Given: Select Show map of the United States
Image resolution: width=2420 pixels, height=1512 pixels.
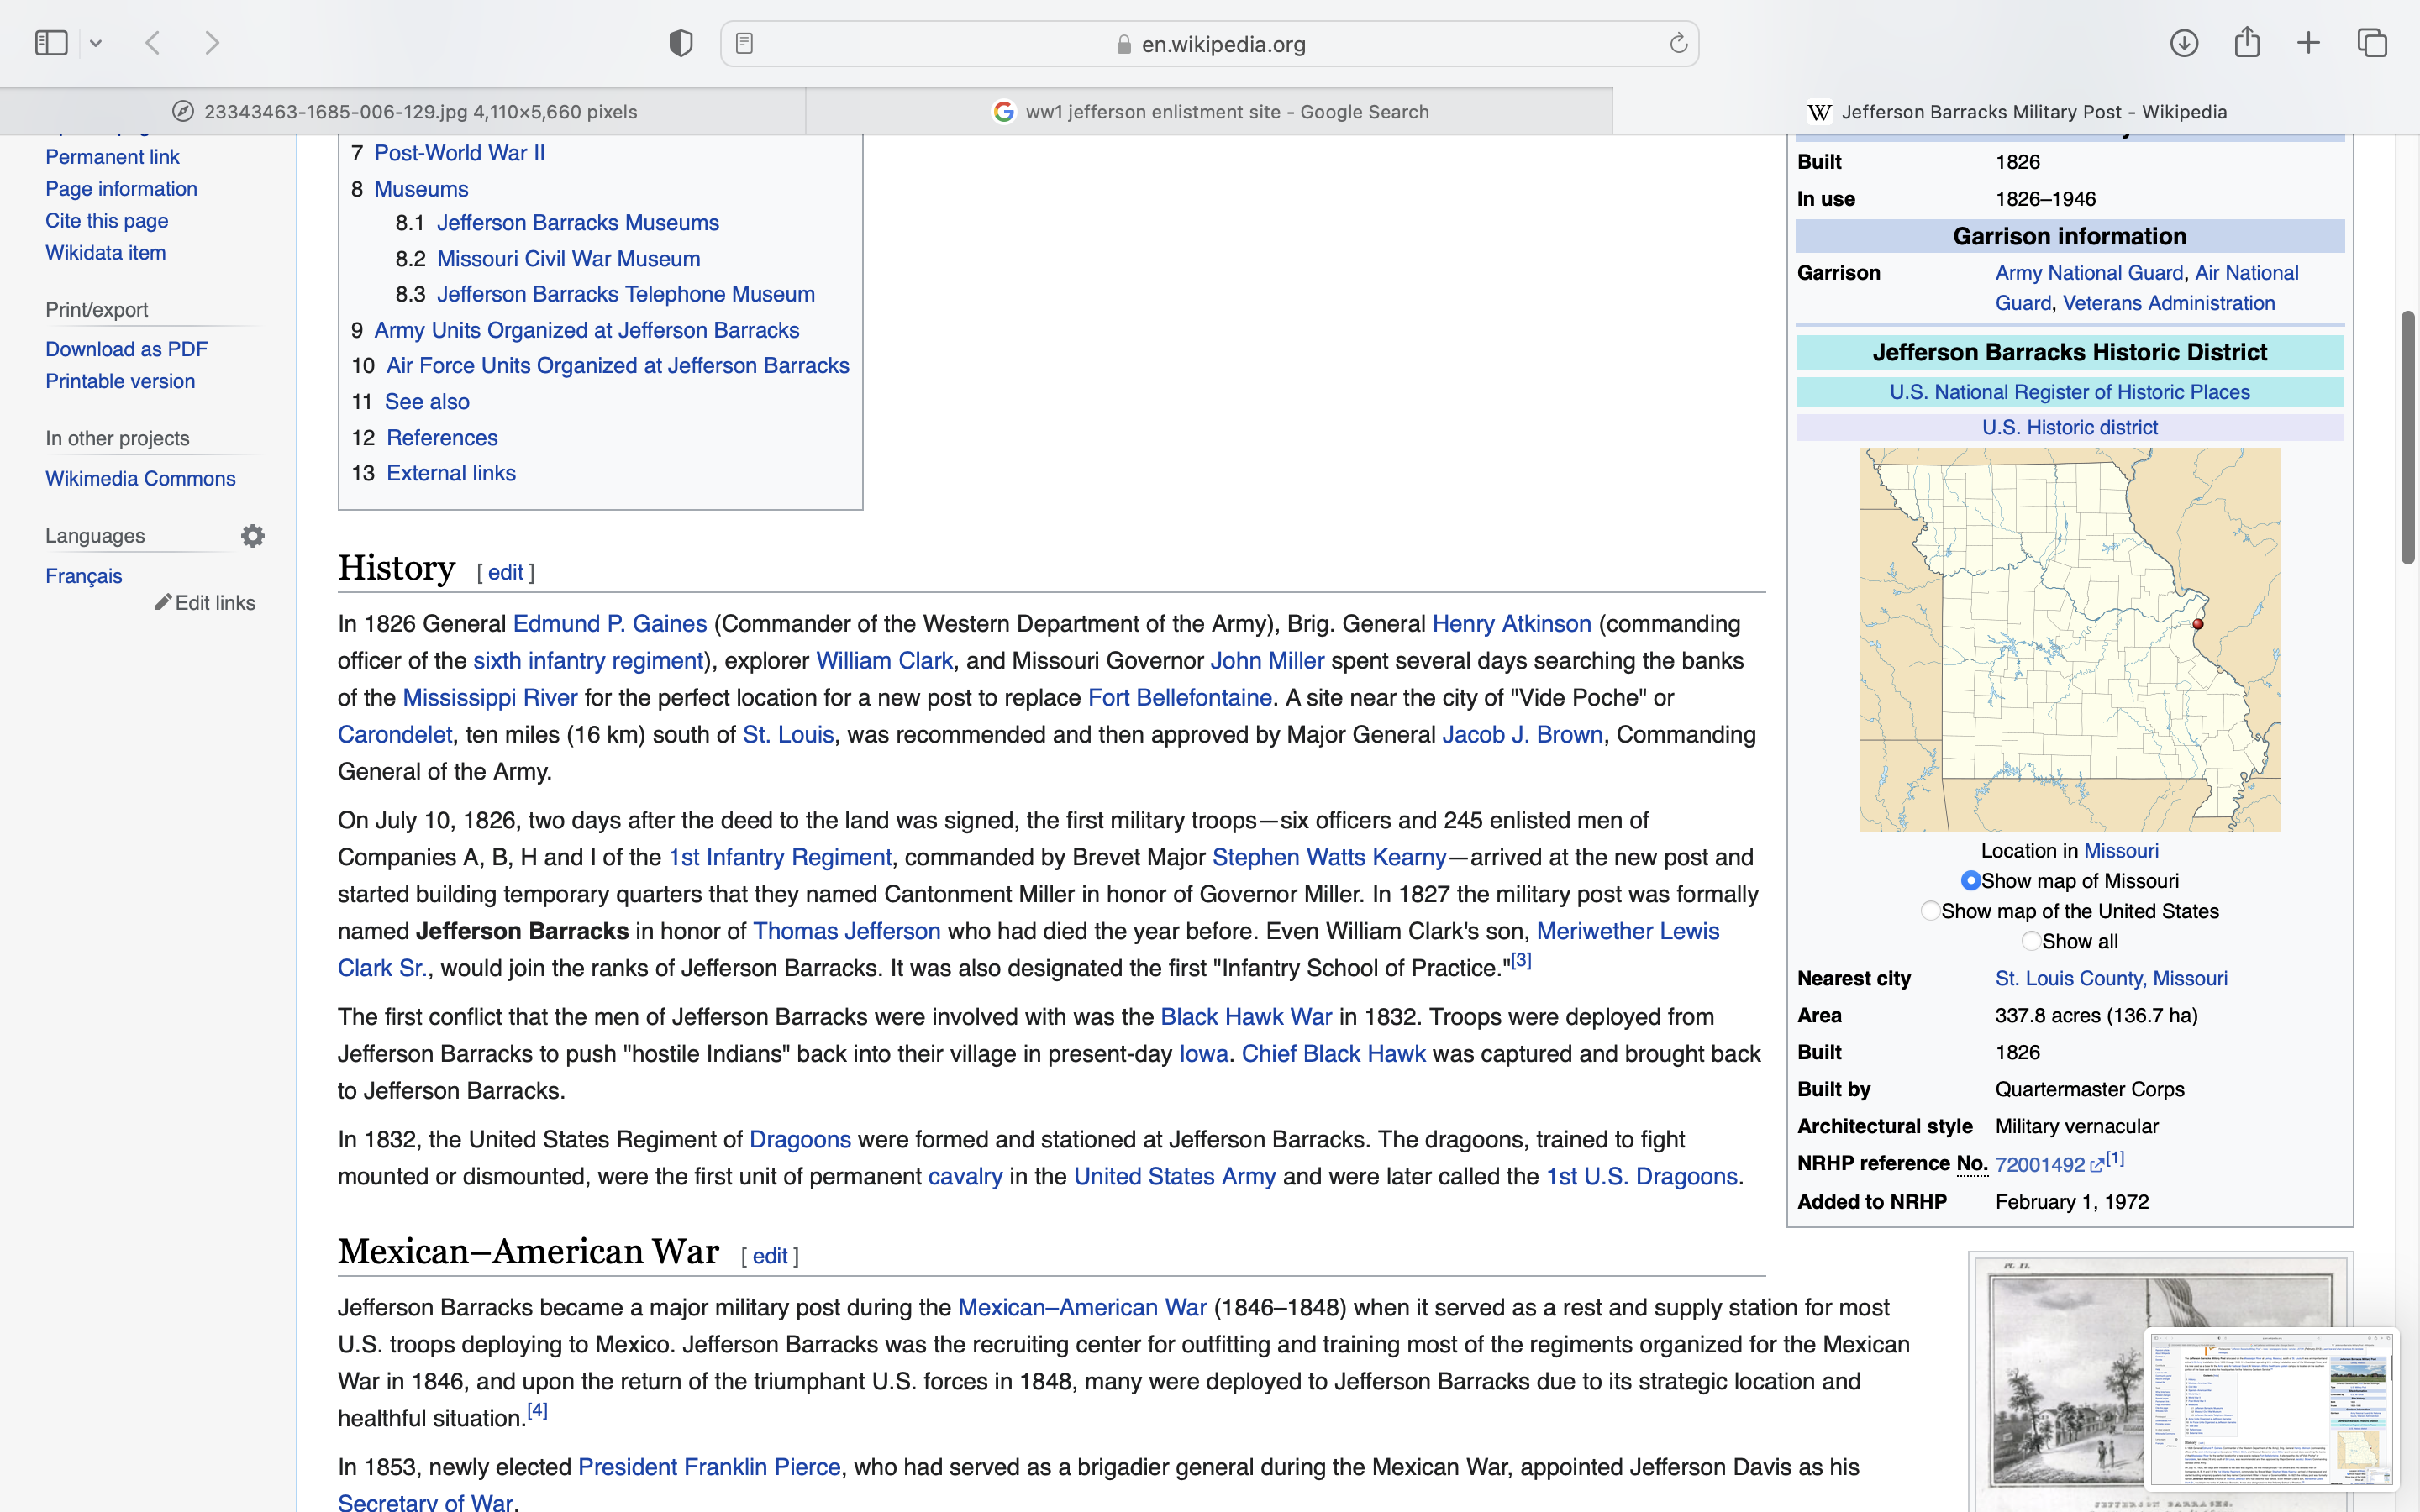Looking at the screenshot, I should coord(1930,911).
